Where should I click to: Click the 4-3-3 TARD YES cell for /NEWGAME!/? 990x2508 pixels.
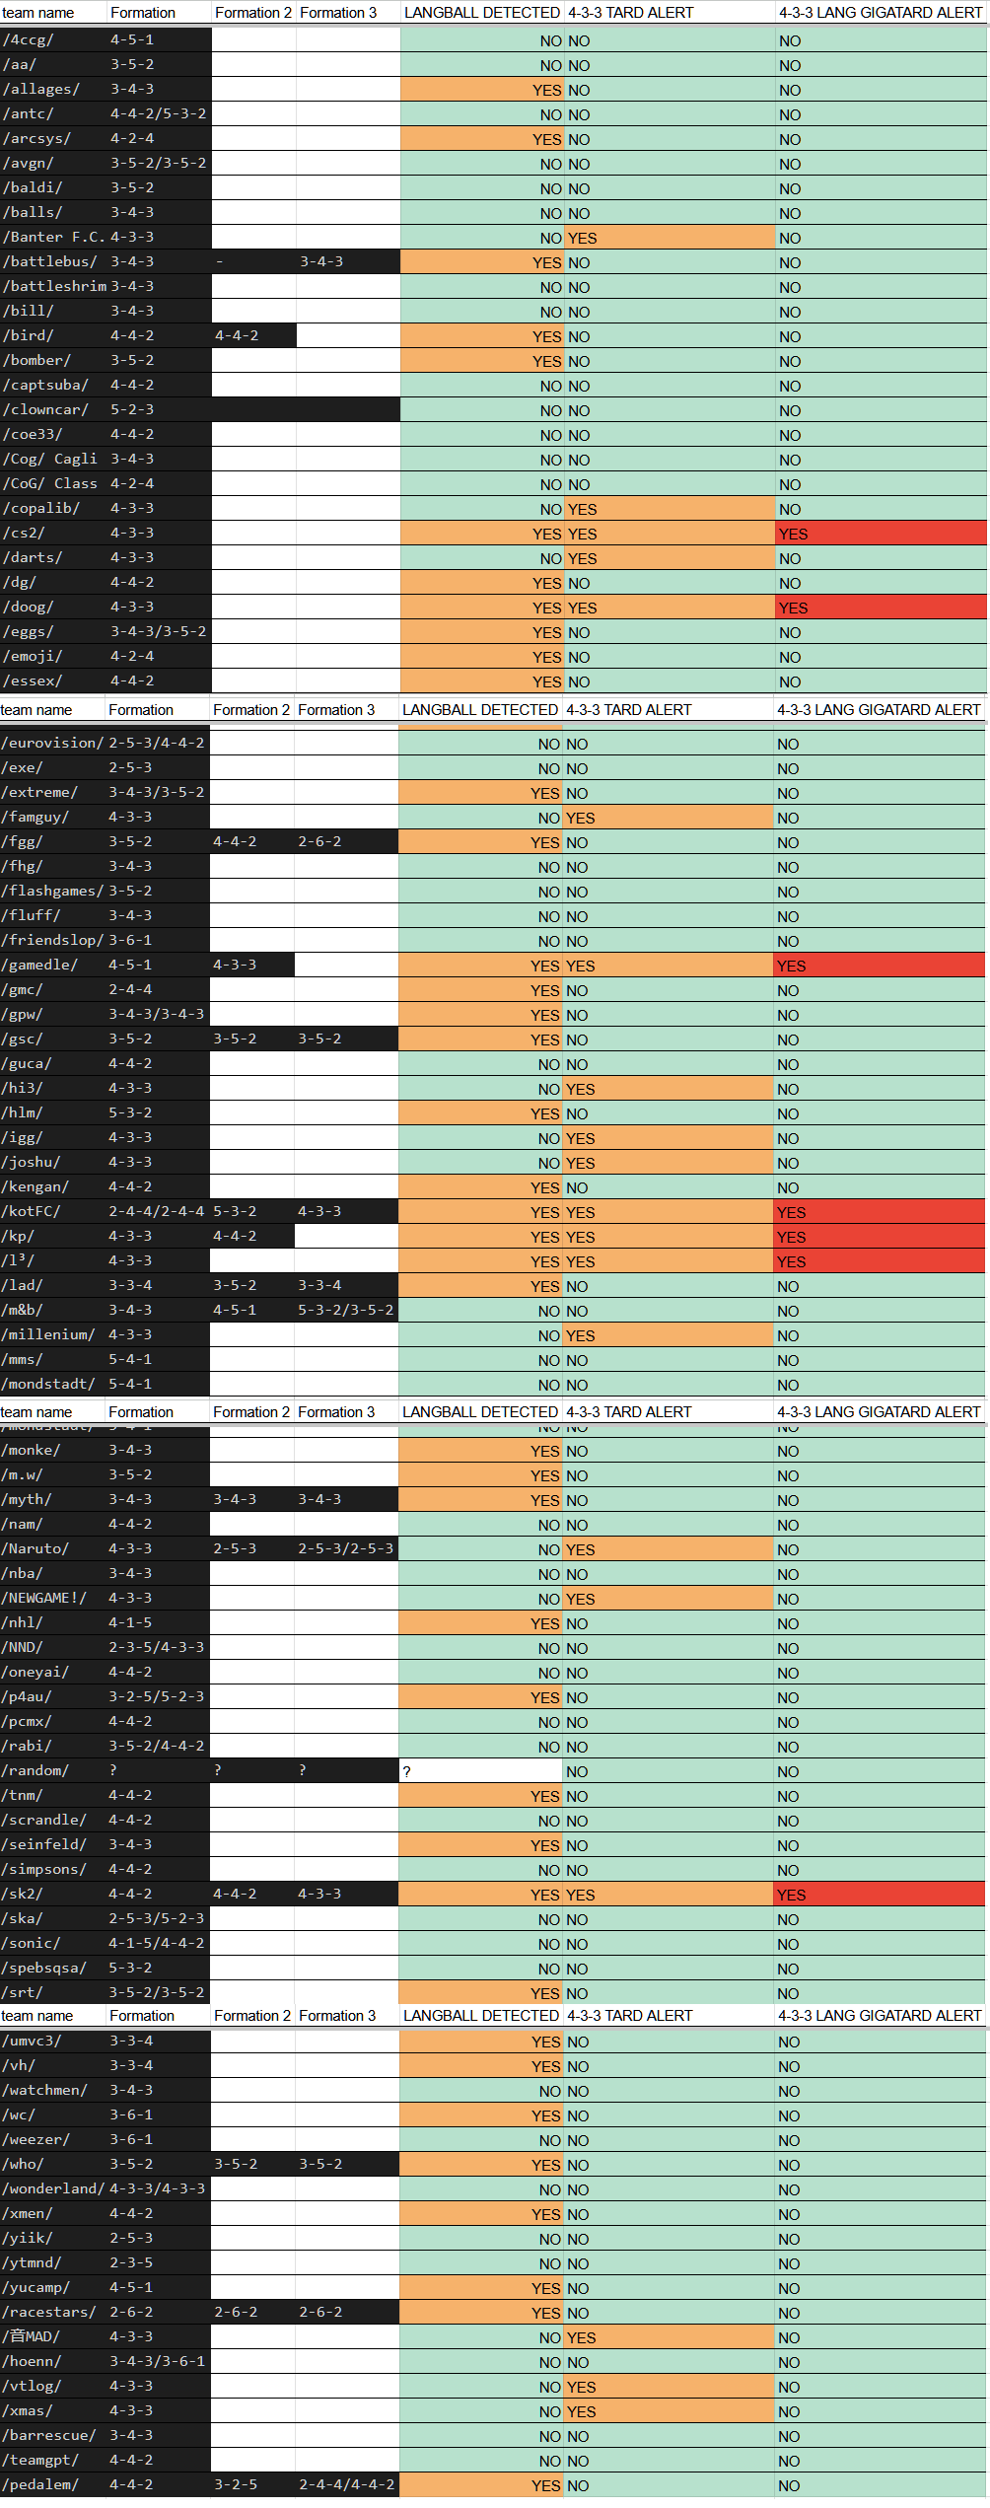(668, 1599)
